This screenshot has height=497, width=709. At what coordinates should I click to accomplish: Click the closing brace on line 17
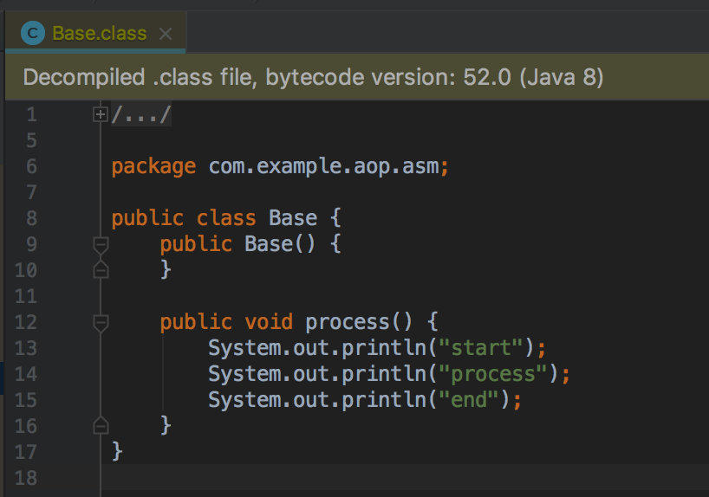click(x=117, y=451)
